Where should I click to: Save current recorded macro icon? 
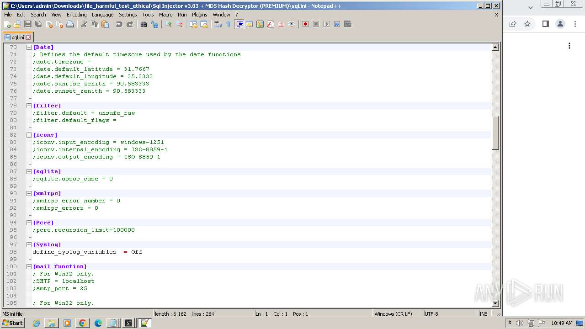point(347,24)
